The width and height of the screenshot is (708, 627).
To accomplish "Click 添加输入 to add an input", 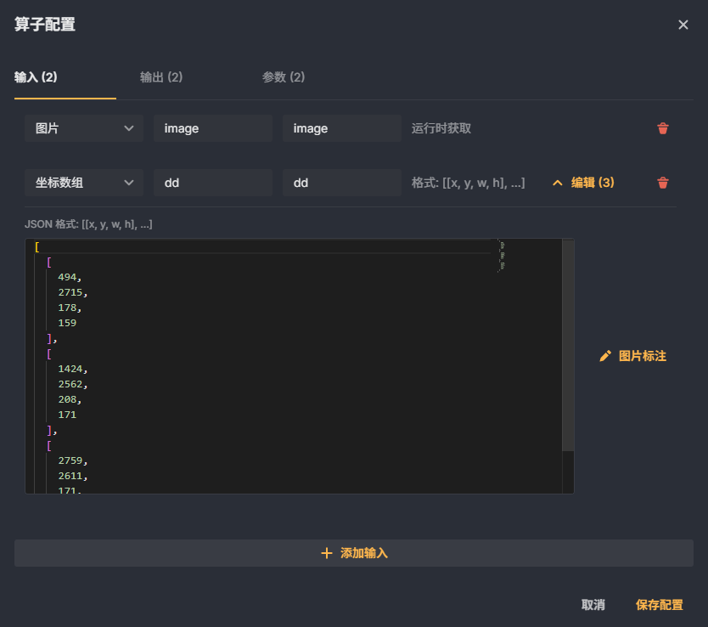I will (354, 553).
